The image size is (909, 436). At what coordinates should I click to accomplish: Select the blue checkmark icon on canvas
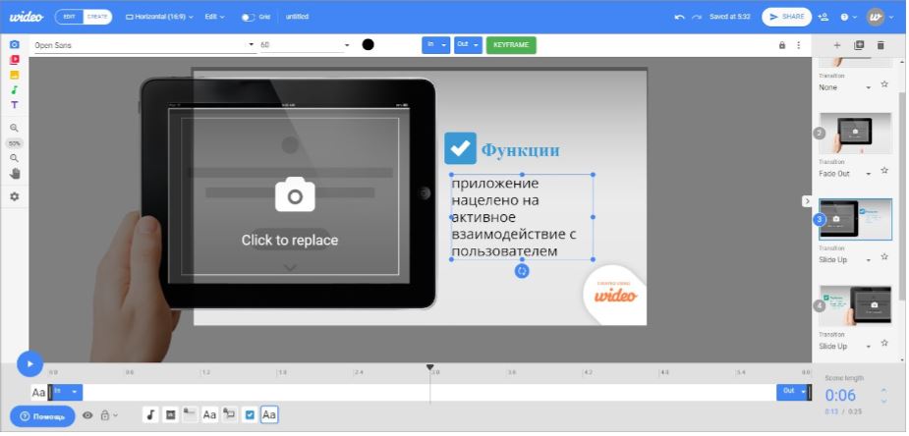pyautogui.click(x=460, y=149)
